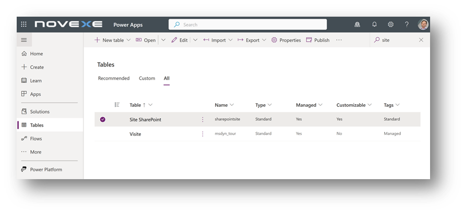Click the user profile avatar

(x=423, y=24)
